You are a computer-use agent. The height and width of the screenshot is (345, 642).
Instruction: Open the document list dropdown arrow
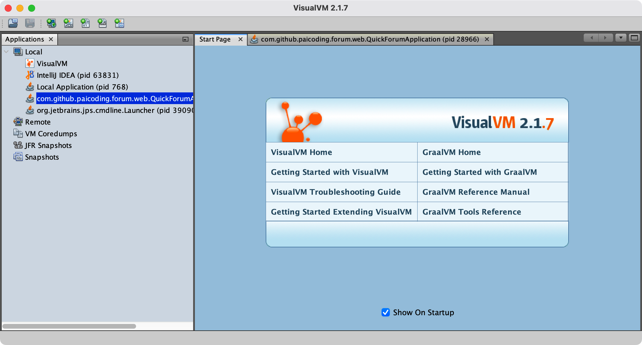(x=621, y=38)
